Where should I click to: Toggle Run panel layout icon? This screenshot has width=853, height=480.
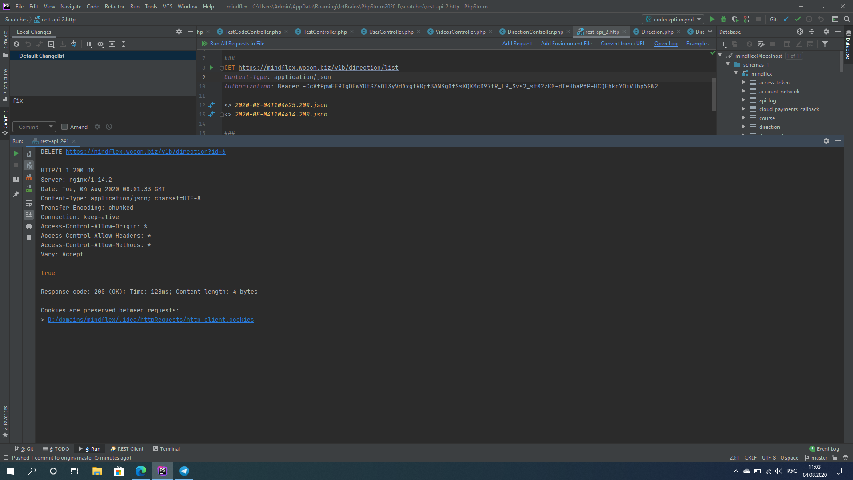16,180
